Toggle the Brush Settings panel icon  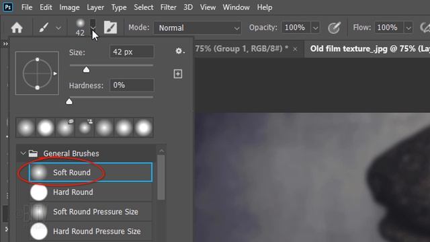tap(110, 28)
